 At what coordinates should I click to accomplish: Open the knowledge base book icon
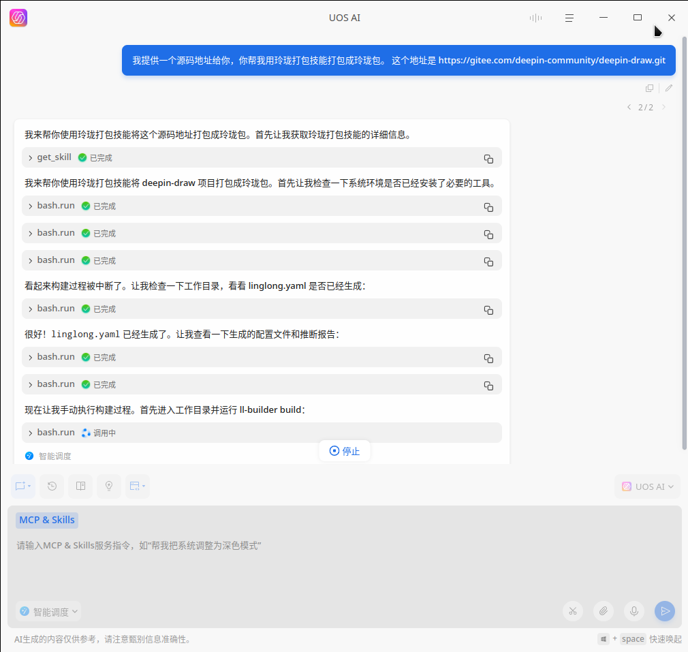pos(81,486)
